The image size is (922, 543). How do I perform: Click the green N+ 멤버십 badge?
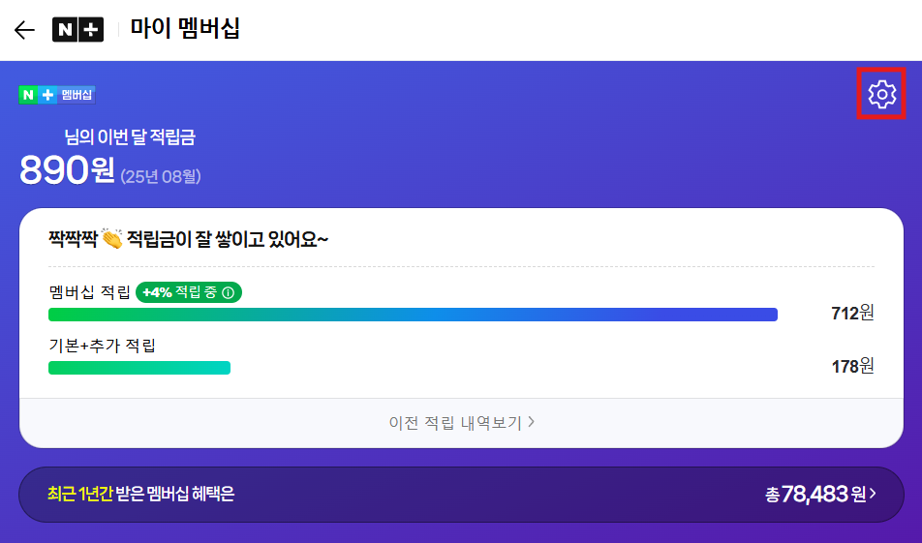click(57, 95)
